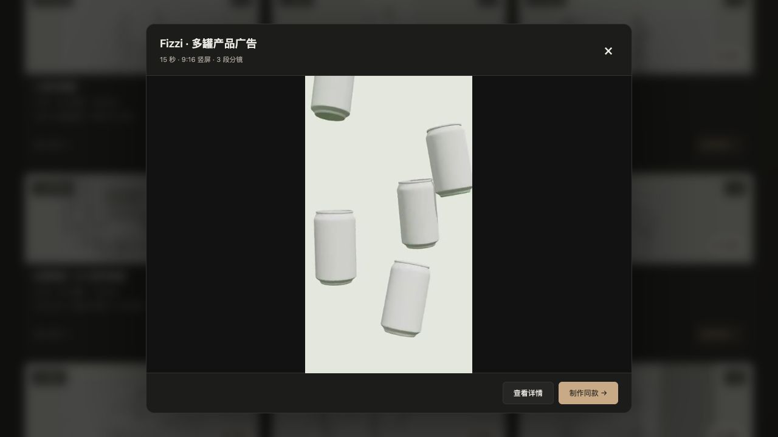The image size is (778, 437).
Task: Close the Fizzi 多罐产品广告 preview dialog
Action: point(608,51)
